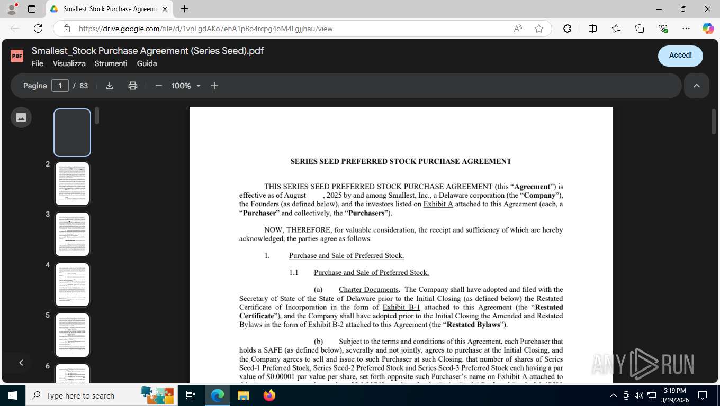Screen dimensions: 720x406
Task: Open the page 2 thumbnail
Action: (x=73, y=183)
